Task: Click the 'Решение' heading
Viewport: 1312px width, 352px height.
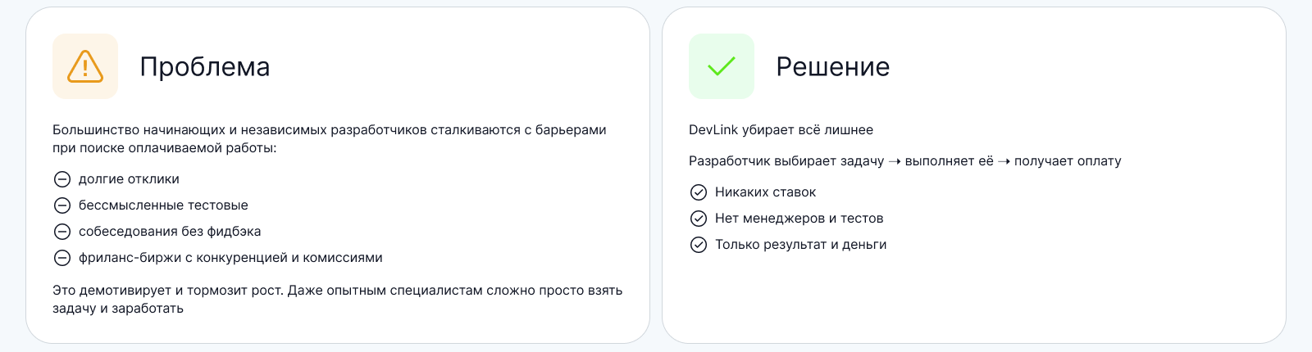Action: [833, 67]
